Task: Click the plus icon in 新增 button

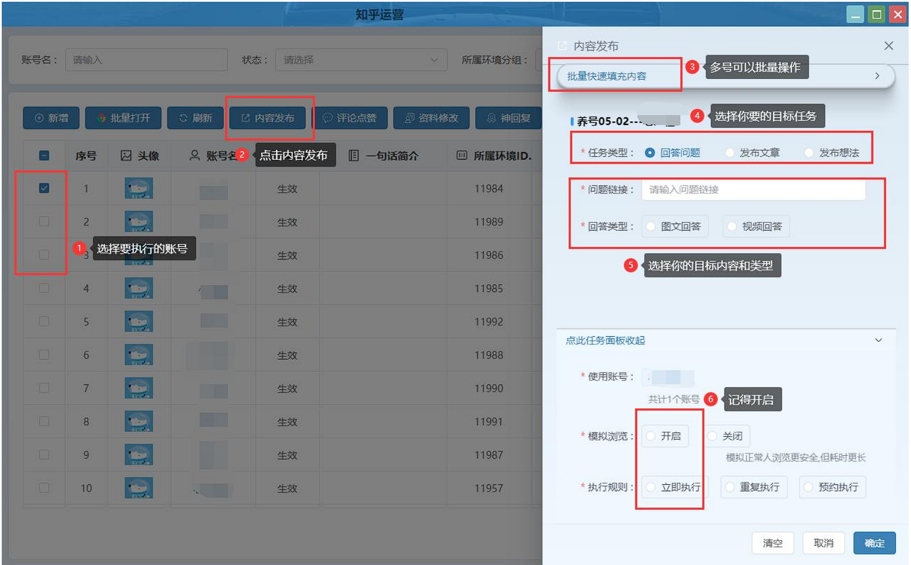Action: (39, 118)
